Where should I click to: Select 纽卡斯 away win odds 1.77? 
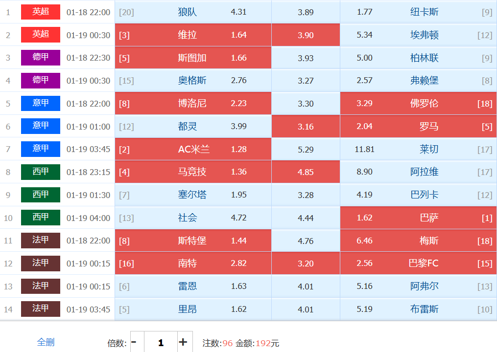click(418, 12)
